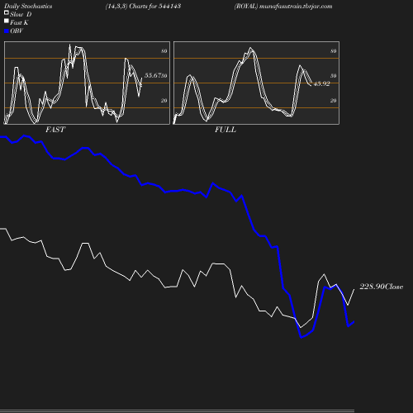The height and width of the screenshot is (413, 413).
Task: Click the 80 axis label in FULL chart
Action: (x=334, y=51)
